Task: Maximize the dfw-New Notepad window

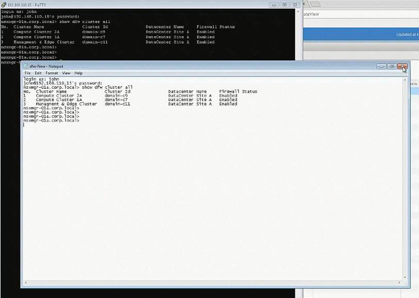Action: click(x=392, y=66)
